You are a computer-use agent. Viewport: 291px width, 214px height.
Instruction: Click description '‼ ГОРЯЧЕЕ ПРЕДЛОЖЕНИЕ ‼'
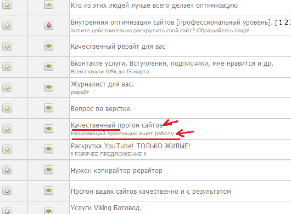pos(108,154)
